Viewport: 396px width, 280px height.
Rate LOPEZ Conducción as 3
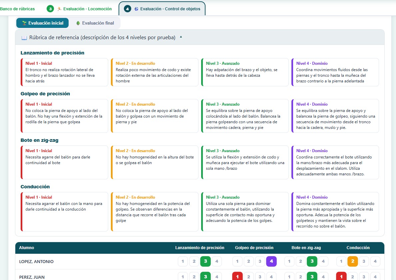click(x=364, y=261)
